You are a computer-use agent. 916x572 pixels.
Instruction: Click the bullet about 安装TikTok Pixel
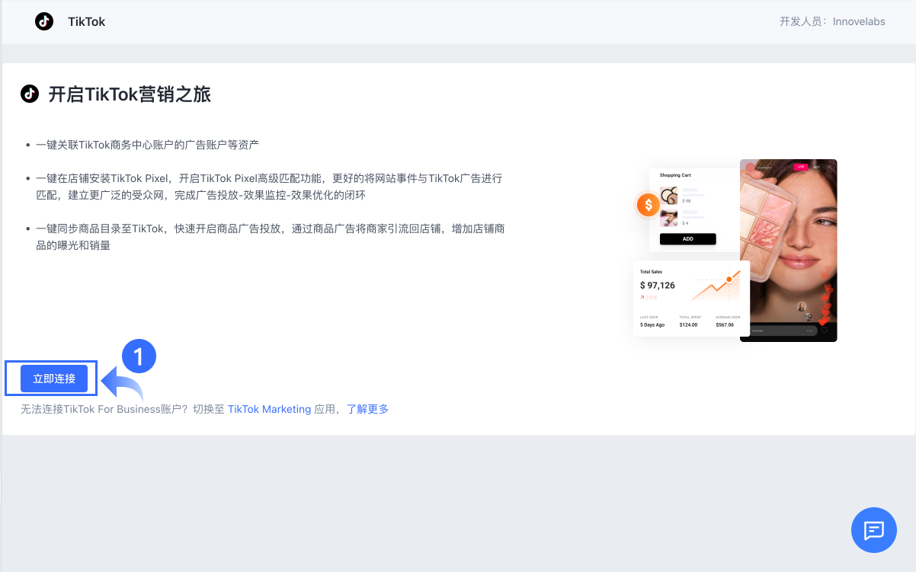(269, 187)
